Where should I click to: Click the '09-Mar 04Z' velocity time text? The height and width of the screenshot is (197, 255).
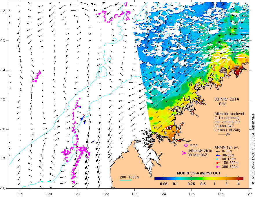point(224,126)
